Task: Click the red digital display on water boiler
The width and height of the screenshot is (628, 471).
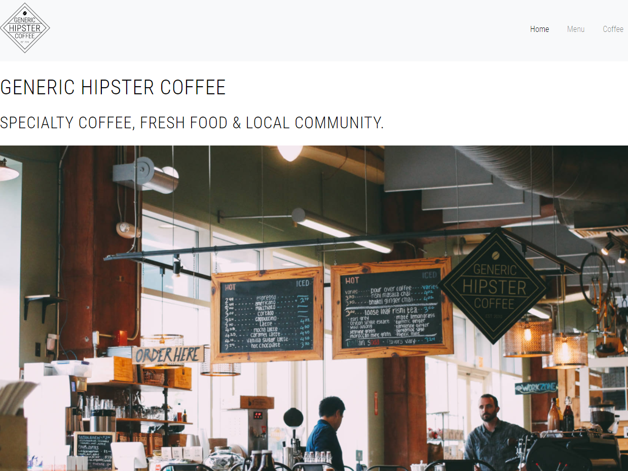Action: [x=258, y=415]
